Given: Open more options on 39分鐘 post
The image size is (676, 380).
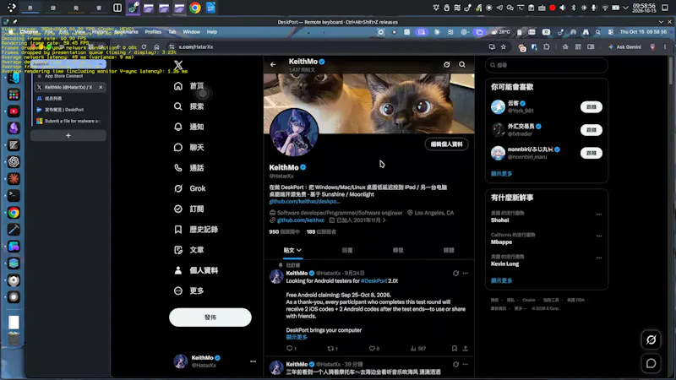Looking at the screenshot, I should (x=466, y=365).
